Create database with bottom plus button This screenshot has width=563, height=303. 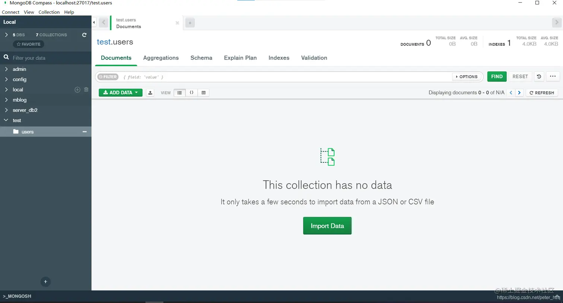45,281
